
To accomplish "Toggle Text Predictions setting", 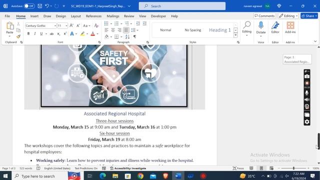I will click(86, 168).
